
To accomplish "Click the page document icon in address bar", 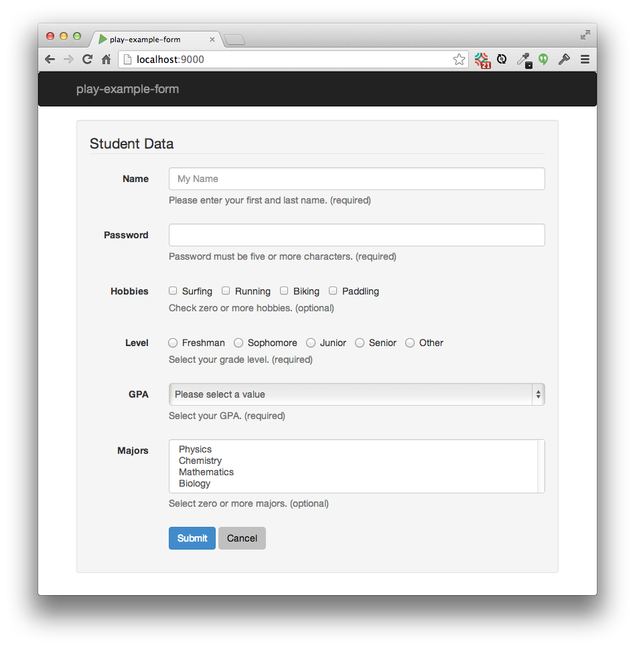I will point(128,60).
